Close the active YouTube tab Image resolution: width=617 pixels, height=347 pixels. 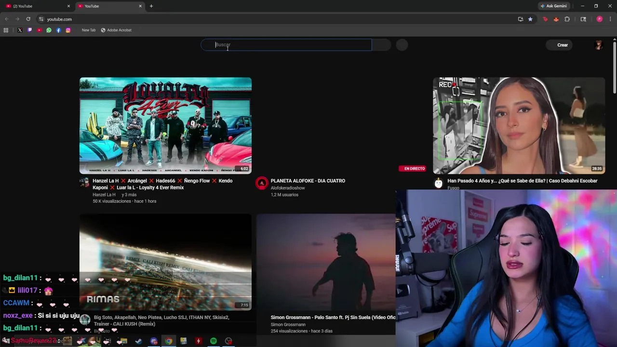(x=140, y=6)
